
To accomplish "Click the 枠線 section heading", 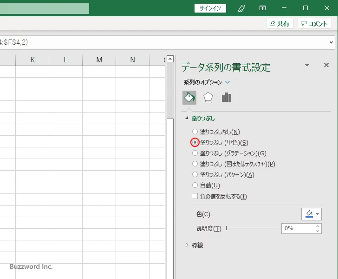I will [x=197, y=245].
